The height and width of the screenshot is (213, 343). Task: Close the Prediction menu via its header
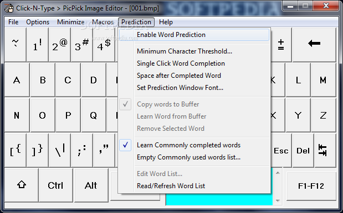pos(136,22)
